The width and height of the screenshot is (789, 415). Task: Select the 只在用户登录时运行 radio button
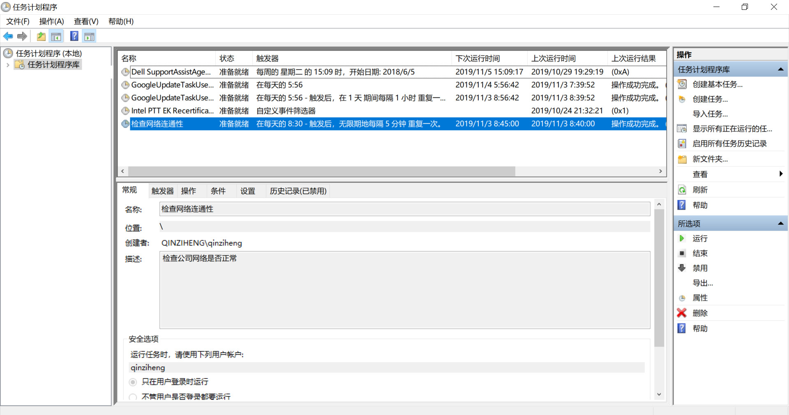(133, 382)
